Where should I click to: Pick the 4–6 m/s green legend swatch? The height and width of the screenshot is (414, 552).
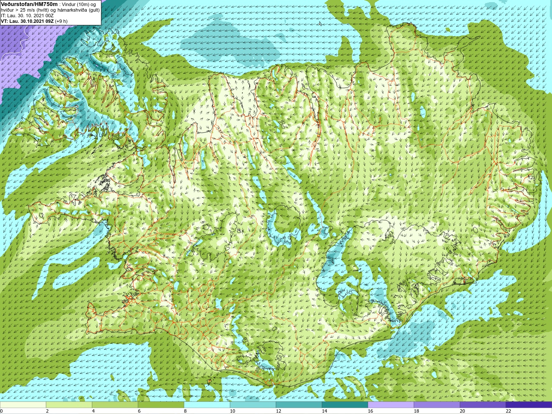click(115, 405)
